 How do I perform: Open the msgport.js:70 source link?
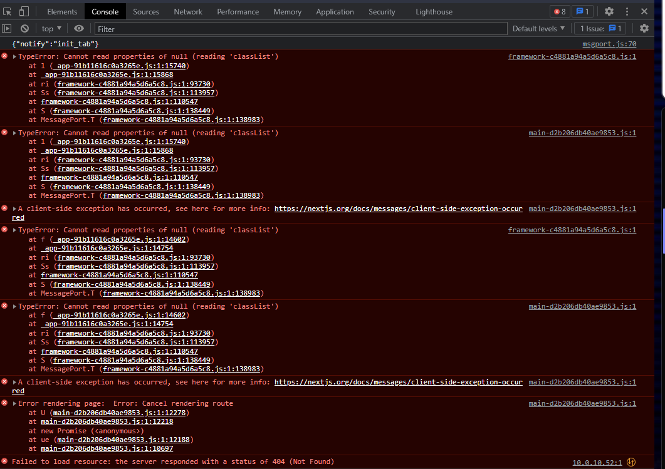click(x=609, y=43)
